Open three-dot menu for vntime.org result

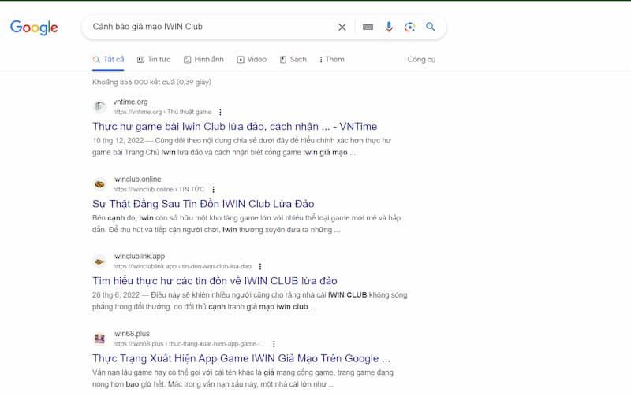(x=220, y=112)
